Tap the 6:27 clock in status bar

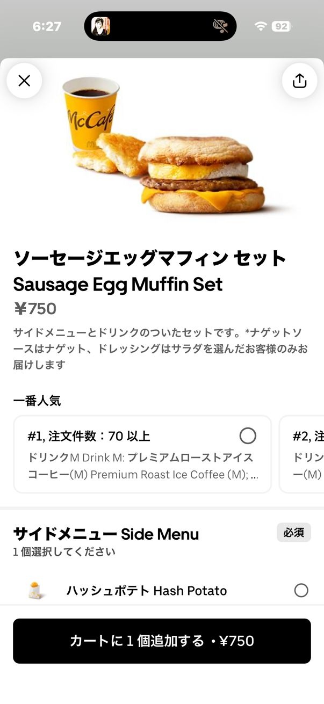click(47, 26)
